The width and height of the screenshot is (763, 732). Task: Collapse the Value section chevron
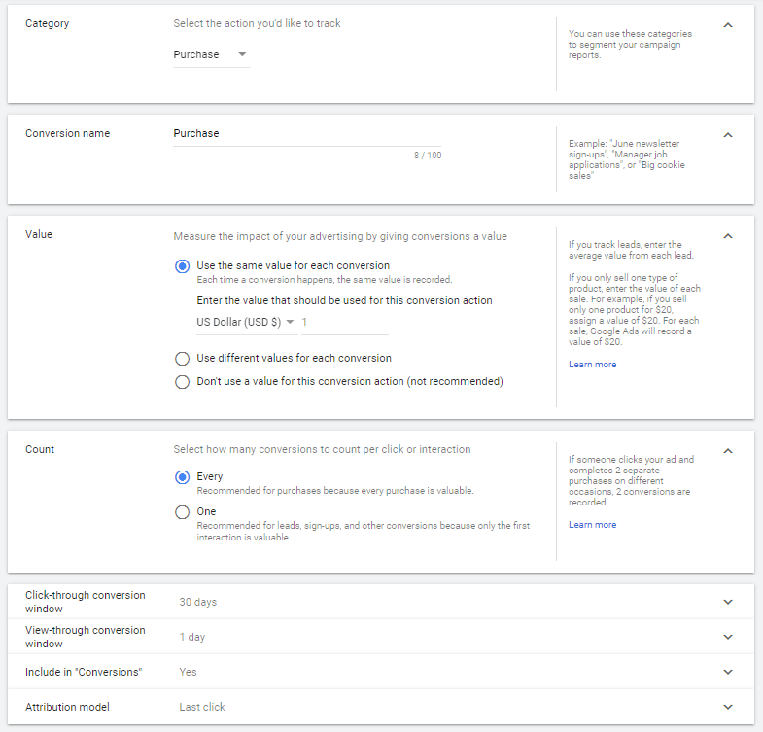(x=728, y=236)
